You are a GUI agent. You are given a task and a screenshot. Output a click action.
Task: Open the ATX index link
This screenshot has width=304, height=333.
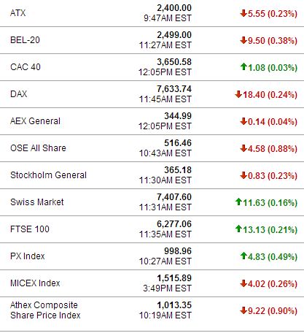click(18, 13)
